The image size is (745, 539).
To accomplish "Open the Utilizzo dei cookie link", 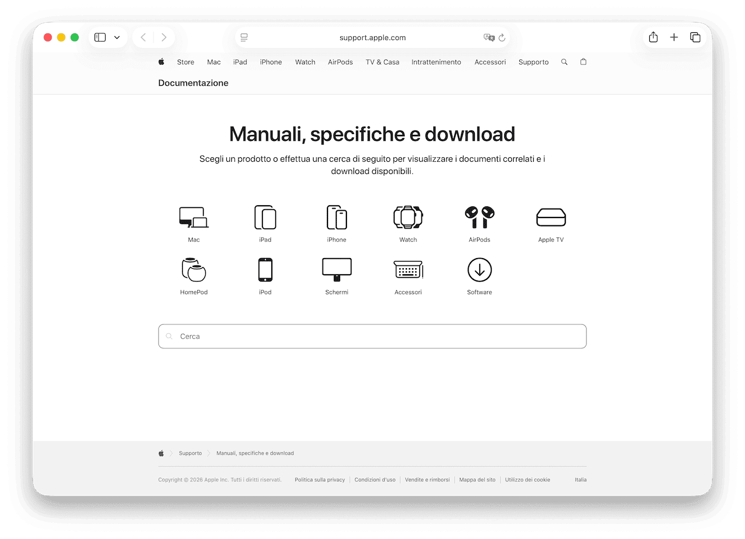I will tap(528, 479).
